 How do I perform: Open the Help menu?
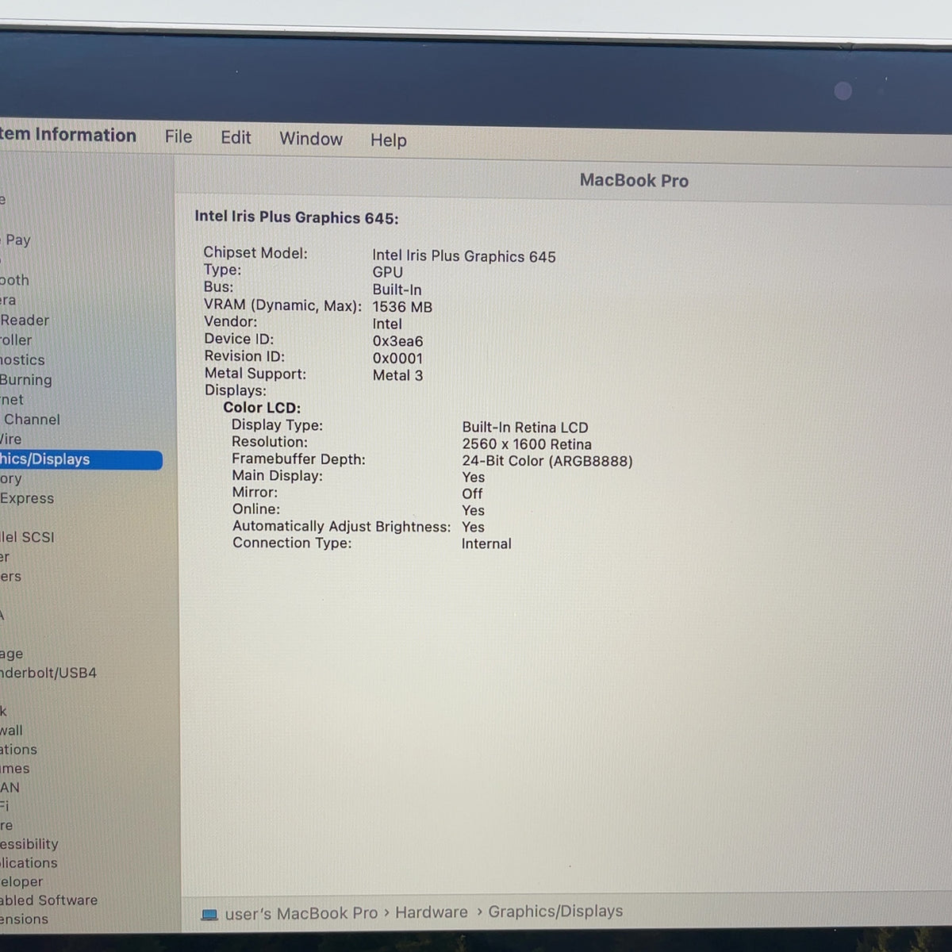tap(388, 140)
